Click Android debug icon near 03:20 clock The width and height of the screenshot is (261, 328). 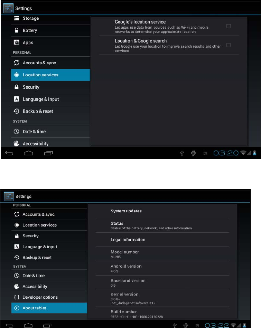coord(193,153)
